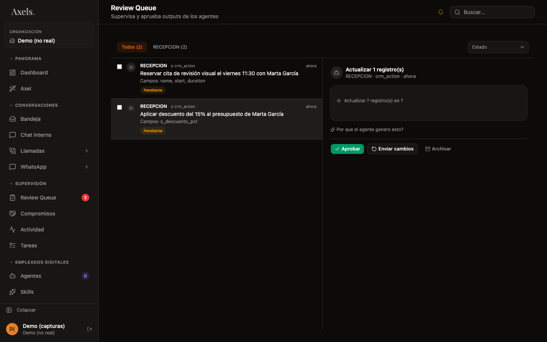Select the Todos (2) tab

132,47
